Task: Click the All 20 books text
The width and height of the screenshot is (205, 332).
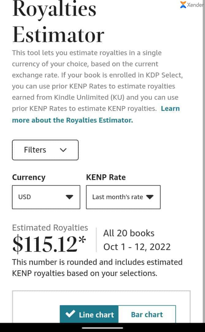Action: 129,233
